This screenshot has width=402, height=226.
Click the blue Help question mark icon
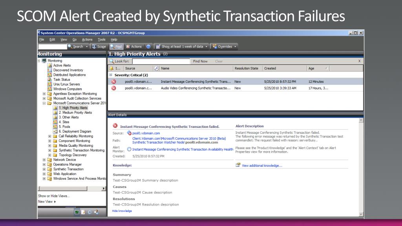pos(148,47)
